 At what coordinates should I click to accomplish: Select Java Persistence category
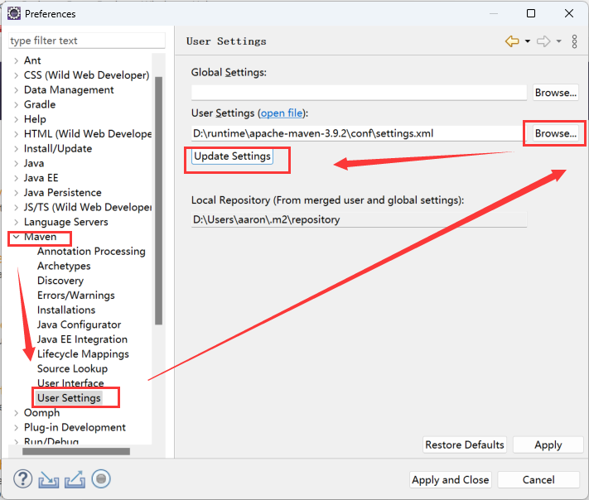[62, 193]
